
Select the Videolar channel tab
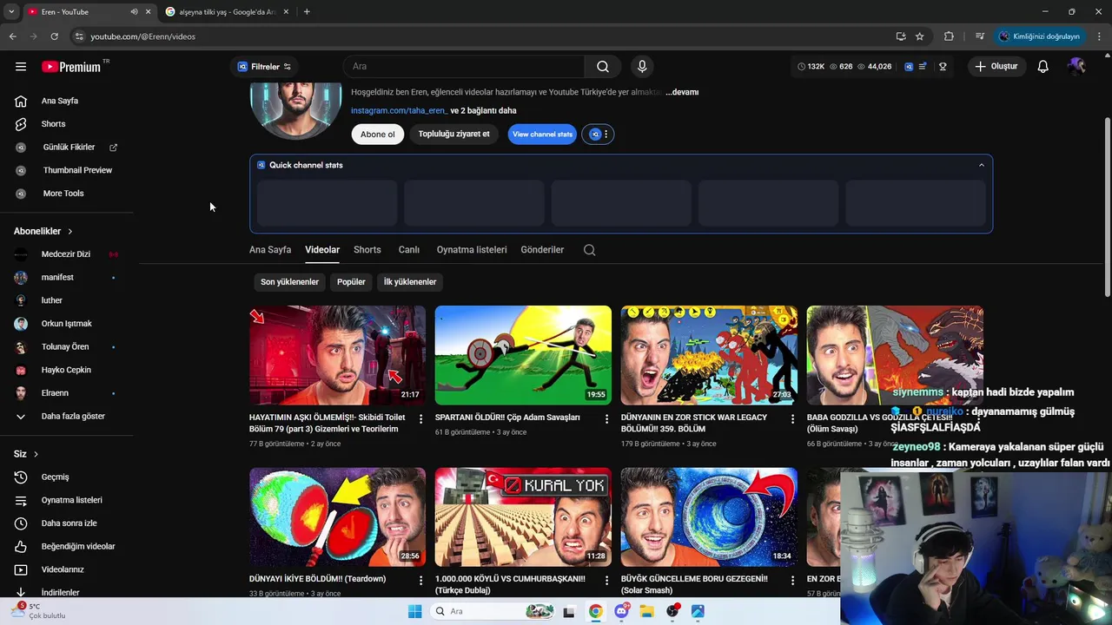pos(322,250)
